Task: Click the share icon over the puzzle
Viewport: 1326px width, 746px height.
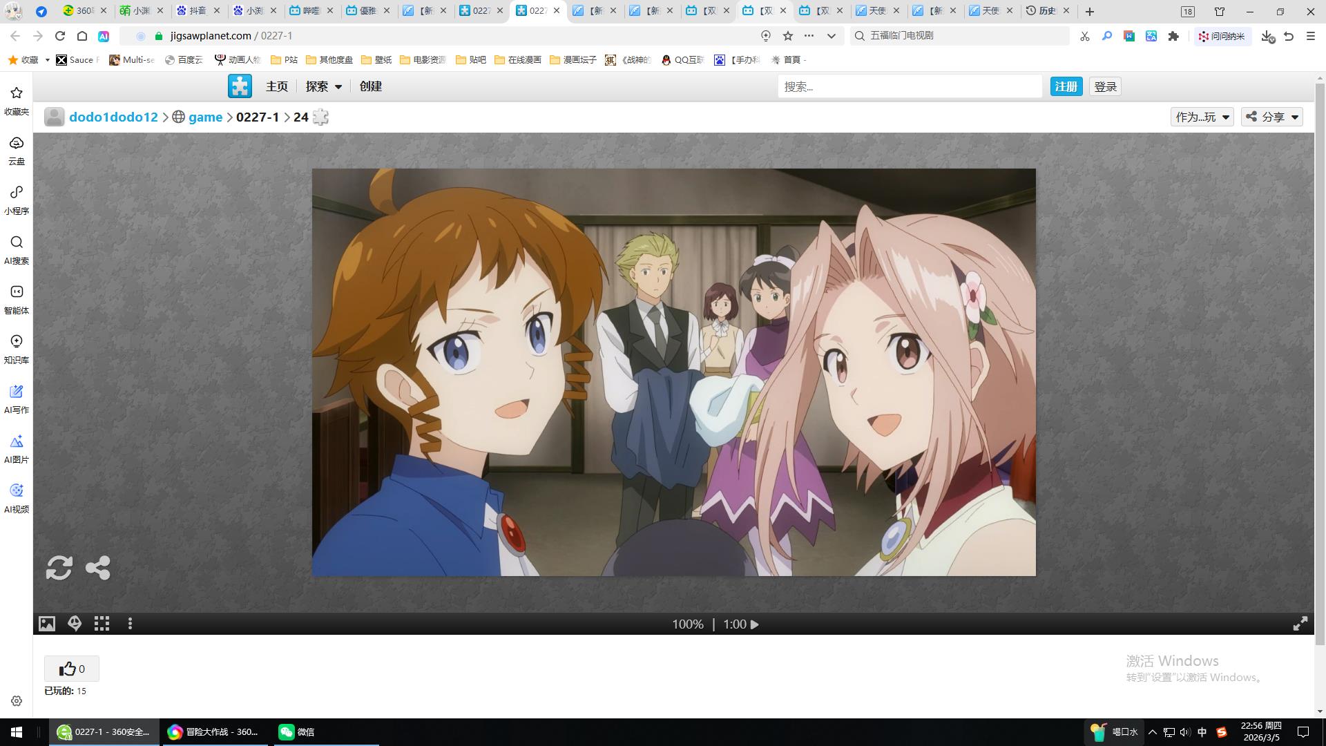Action: (x=97, y=568)
